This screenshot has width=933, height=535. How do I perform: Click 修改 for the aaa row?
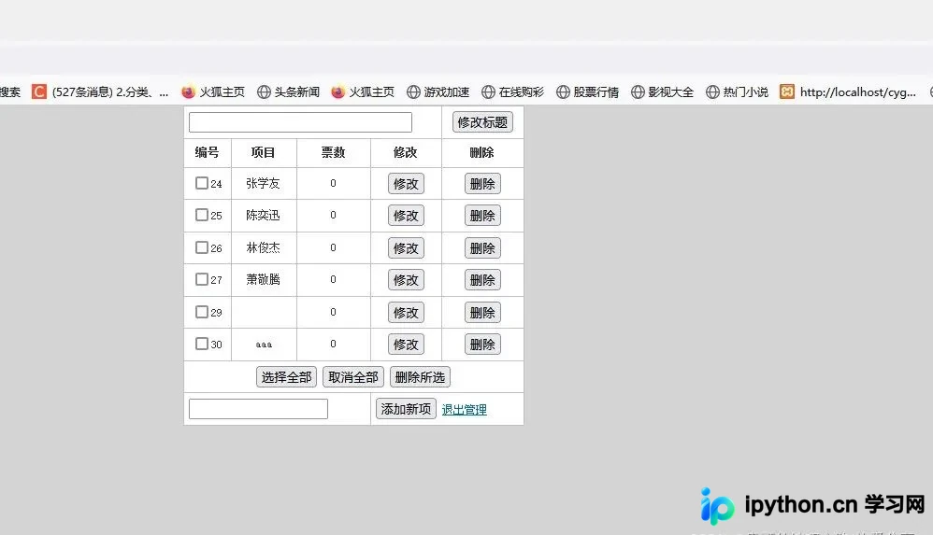pyautogui.click(x=406, y=345)
